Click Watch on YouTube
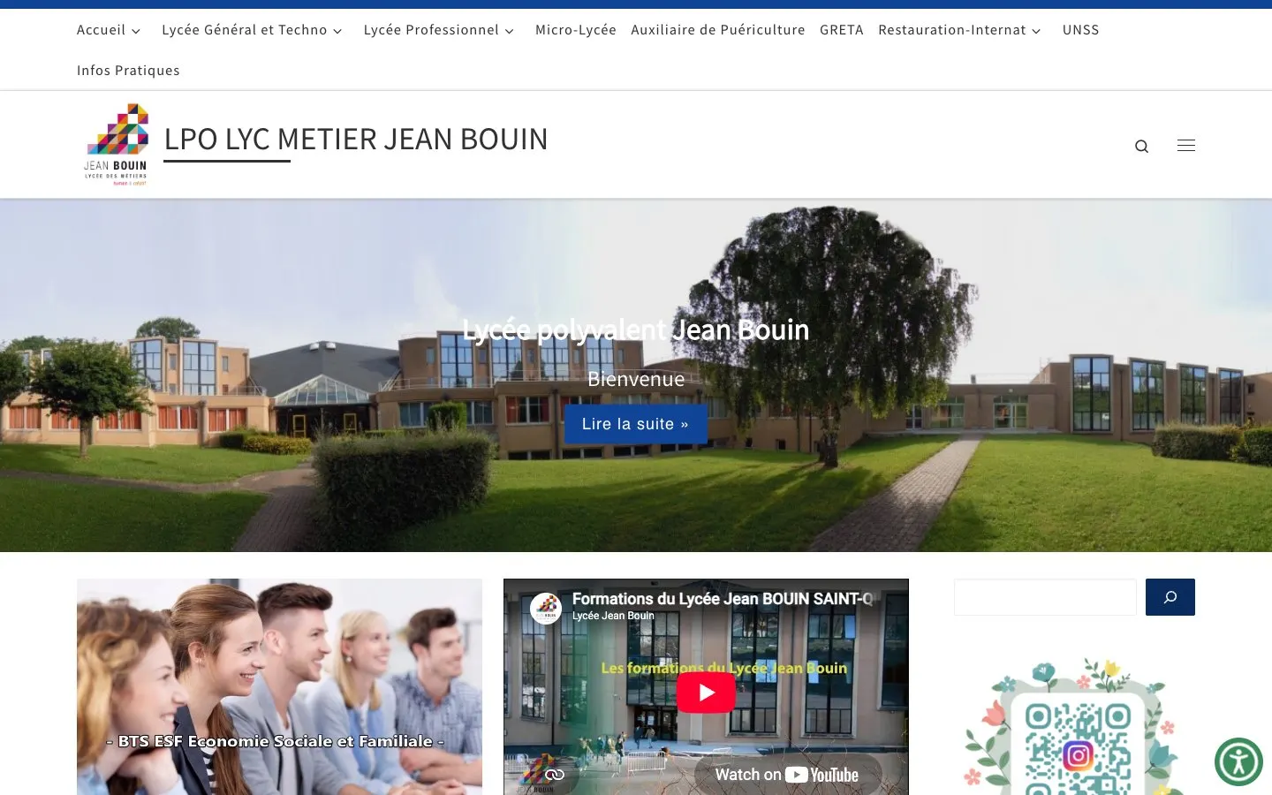1272x795 pixels. click(x=786, y=775)
